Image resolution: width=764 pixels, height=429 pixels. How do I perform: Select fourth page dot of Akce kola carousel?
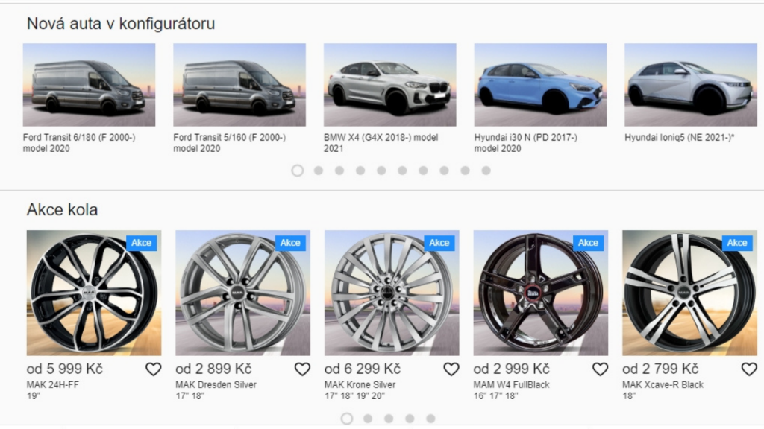410,419
